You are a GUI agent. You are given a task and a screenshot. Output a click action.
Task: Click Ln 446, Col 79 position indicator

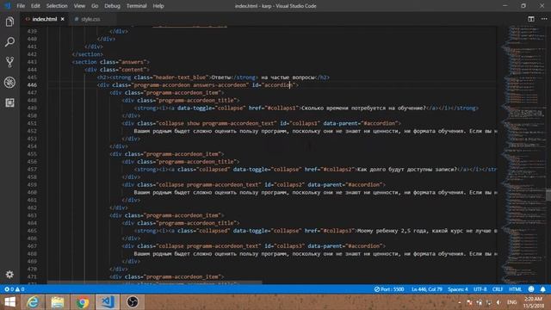(427, 289)
